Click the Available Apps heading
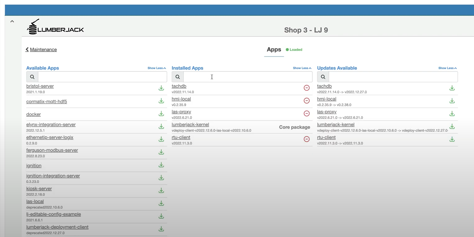Viewport: 474px width, 237px height. click(x=42, y=68)
